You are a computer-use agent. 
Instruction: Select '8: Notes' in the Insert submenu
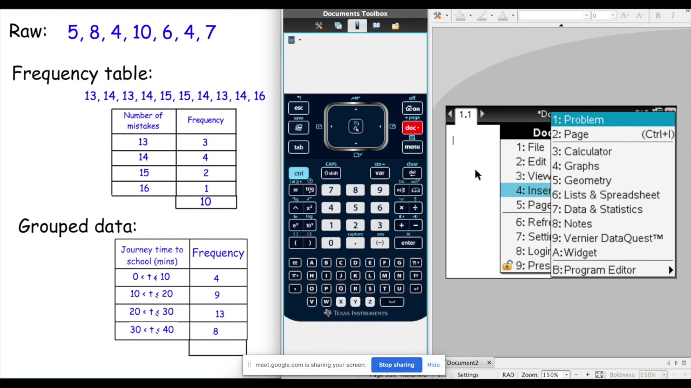click(x=613, y=224)
